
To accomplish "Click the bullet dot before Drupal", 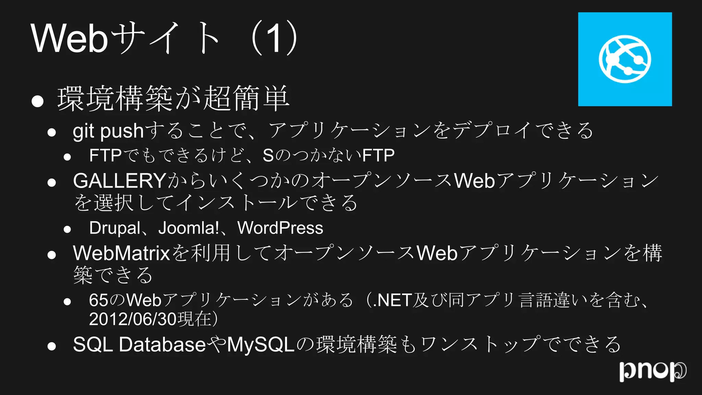I will (68, 229).
